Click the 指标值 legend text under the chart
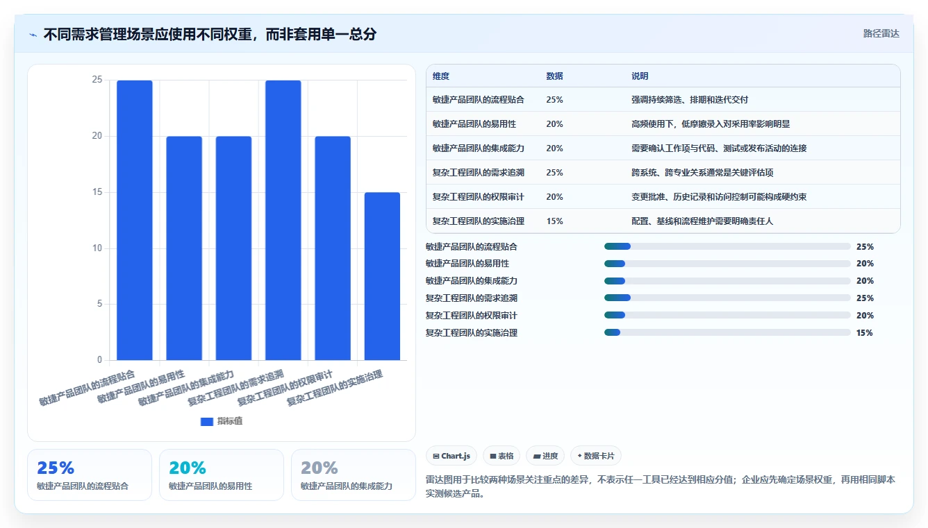The image size is (928, 528). 230,421
